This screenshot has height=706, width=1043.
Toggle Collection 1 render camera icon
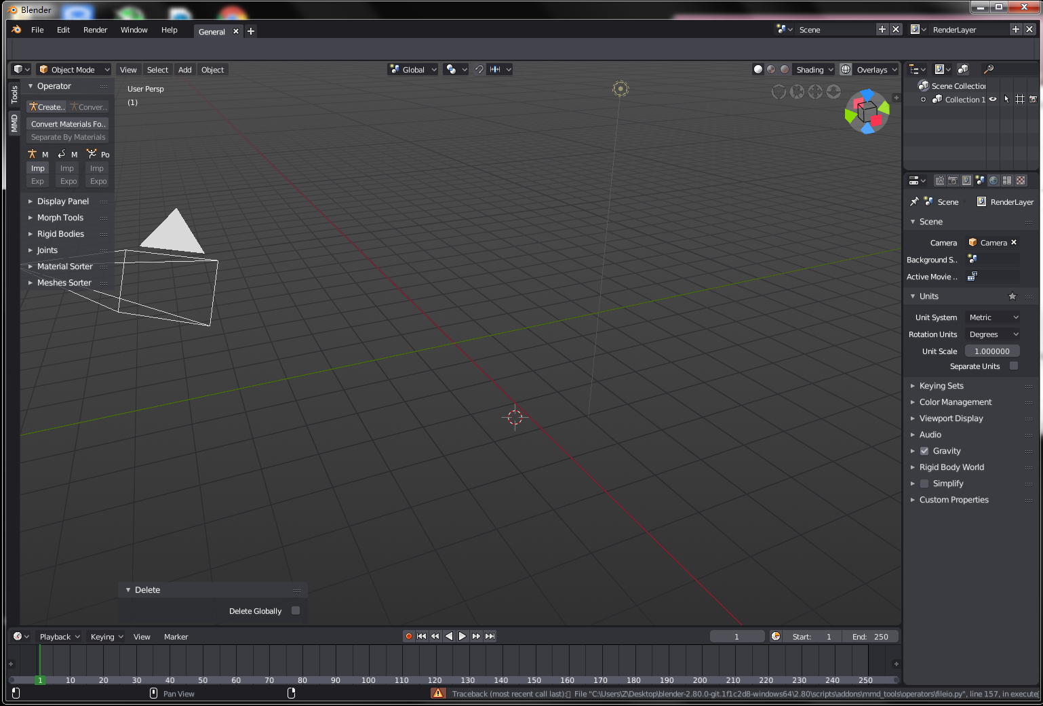tap(1033, 99)
